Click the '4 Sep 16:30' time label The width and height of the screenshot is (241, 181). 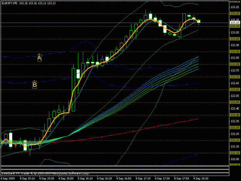104,179
